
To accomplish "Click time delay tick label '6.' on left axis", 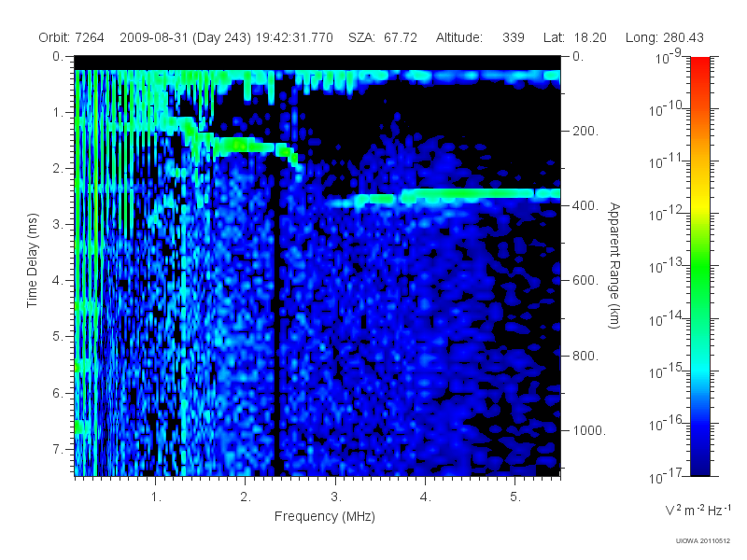I will (x=57, y=393).
